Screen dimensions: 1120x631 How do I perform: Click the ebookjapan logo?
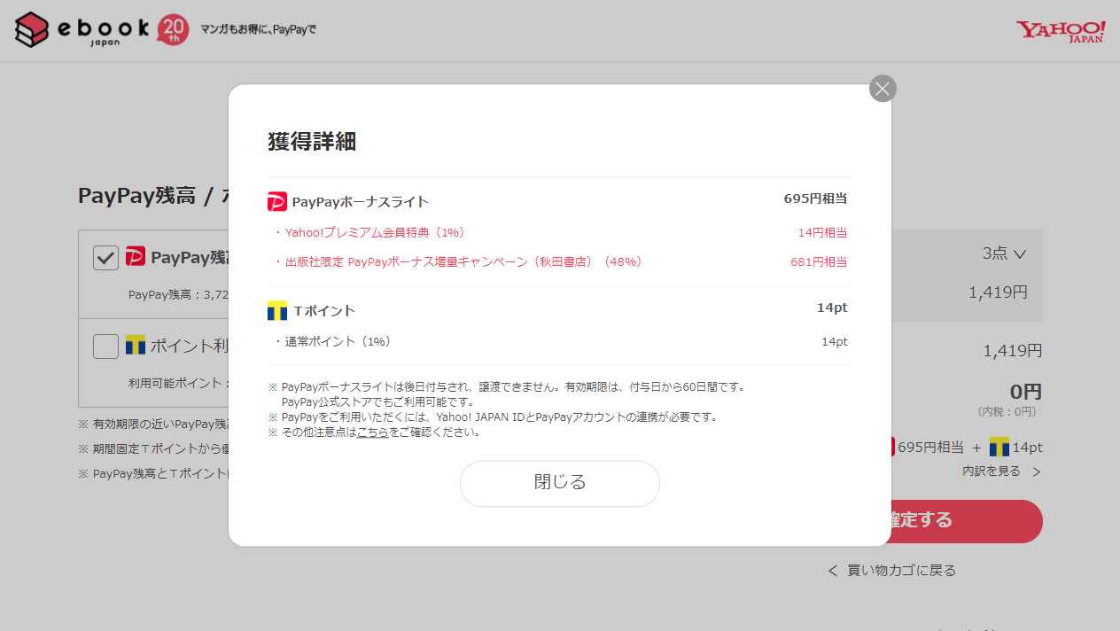coord(82,29)
